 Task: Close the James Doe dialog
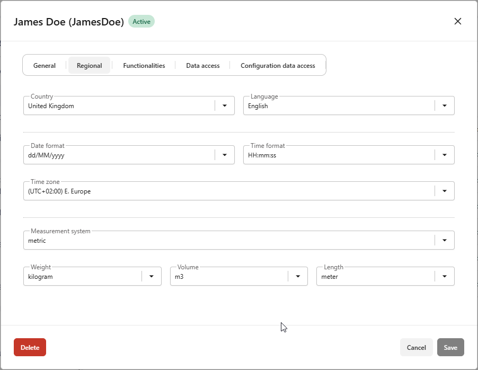coord(458,21)
